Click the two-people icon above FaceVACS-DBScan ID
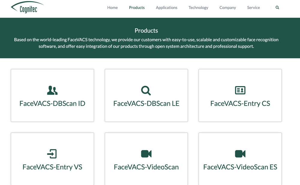The image size is (300, 185). click(52, 90)
